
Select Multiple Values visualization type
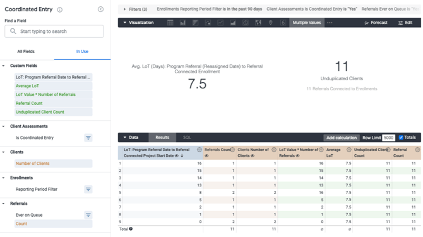307,23
